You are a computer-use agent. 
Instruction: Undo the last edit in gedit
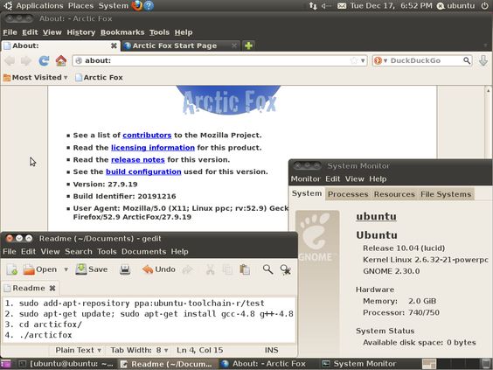pos(158,269)
